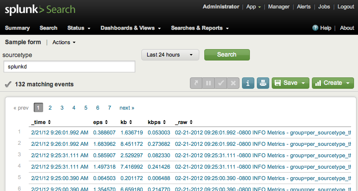Expand the Actions dropdown
The width and height of the screenshot is (358, 191).
click(64, 42)
